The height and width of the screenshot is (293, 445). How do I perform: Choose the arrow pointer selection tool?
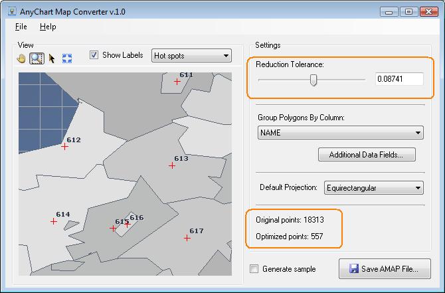click(x=52, y=58)
